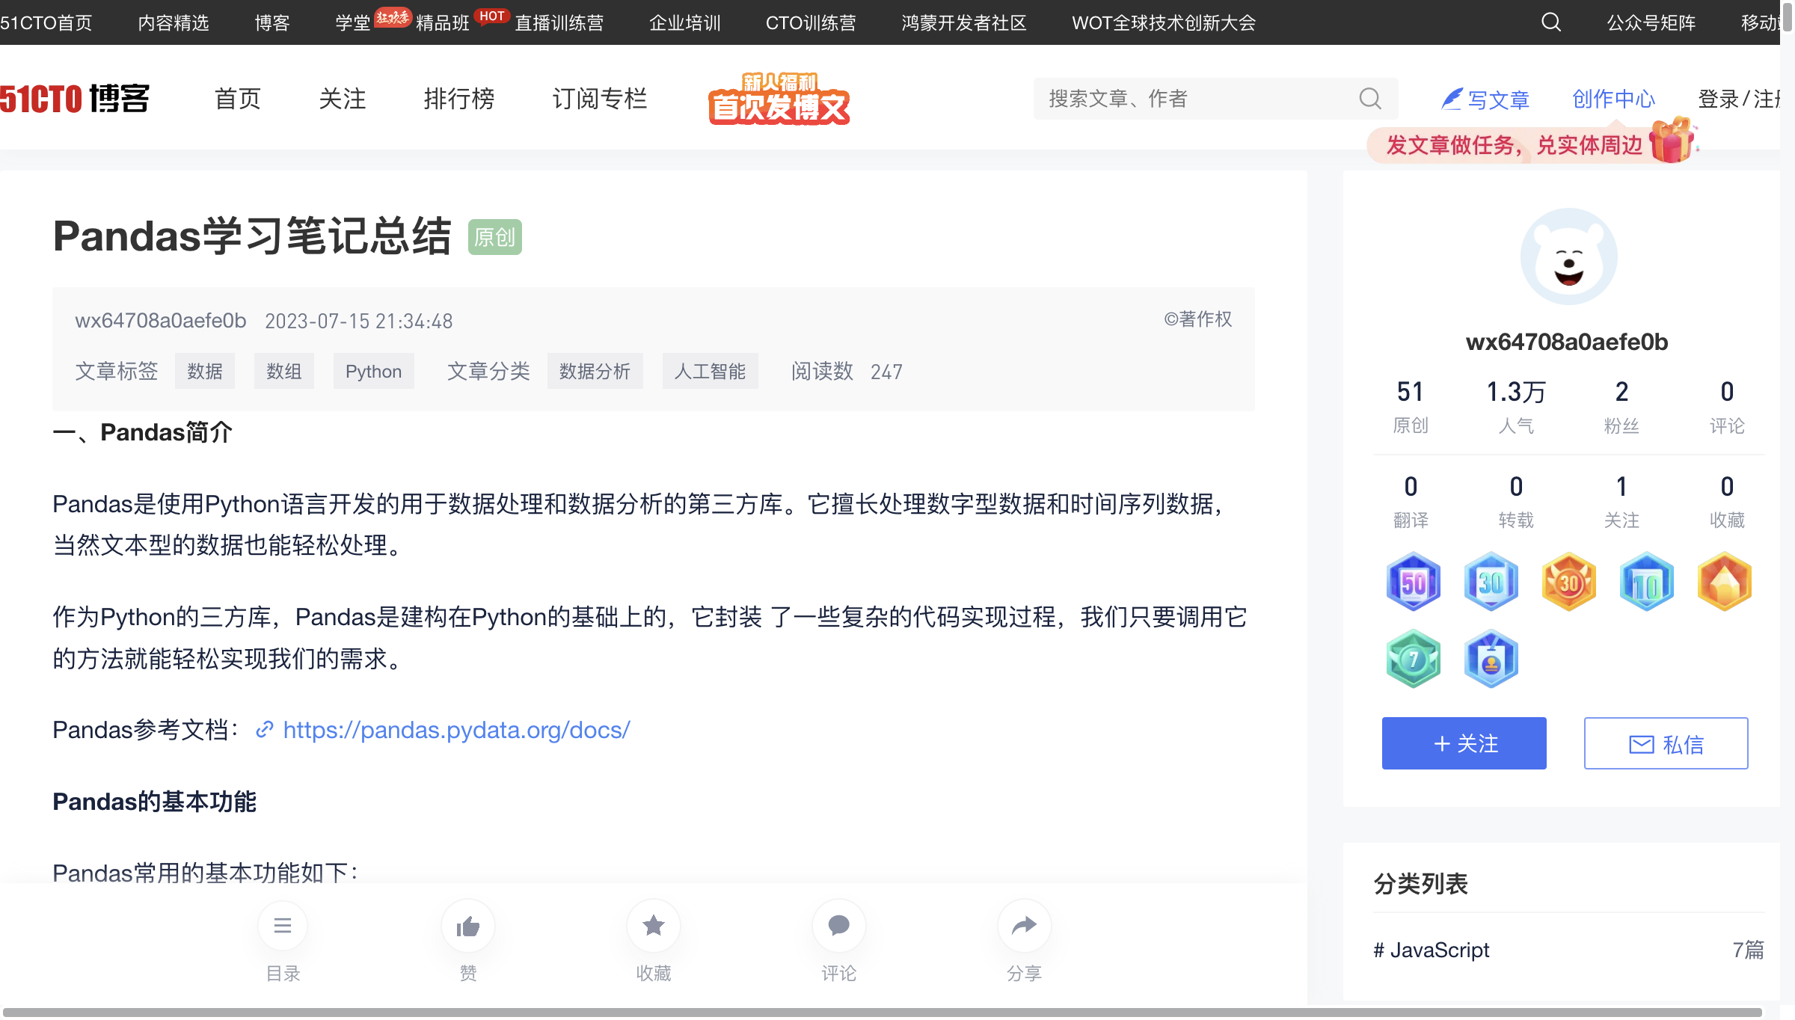Open the pandas.pydata.org docs link
The width and height of the screenshot is (1795, 1020).
pos(456,730)
